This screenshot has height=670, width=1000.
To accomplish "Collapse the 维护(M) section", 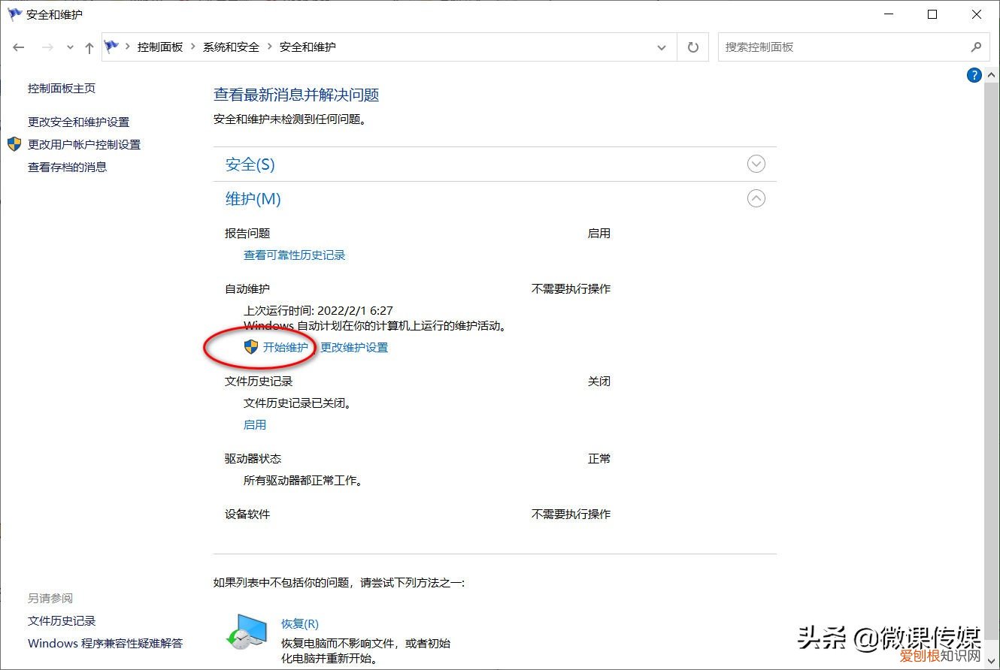I will (756, 198).
